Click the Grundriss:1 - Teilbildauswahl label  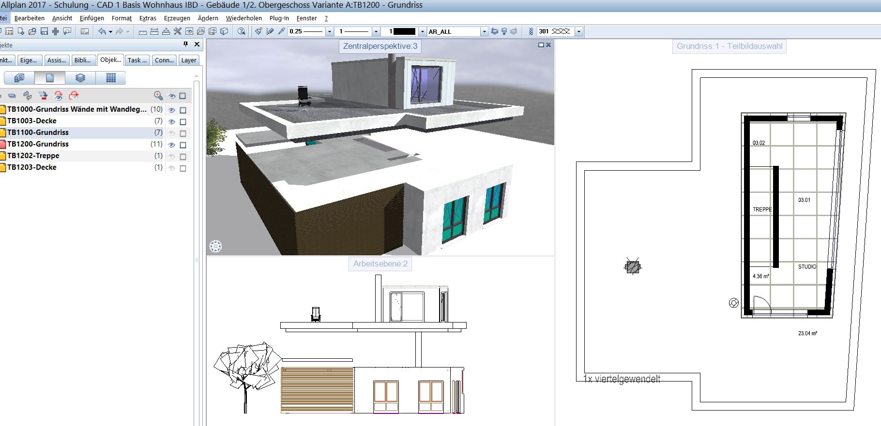click(x=729, y=46)
